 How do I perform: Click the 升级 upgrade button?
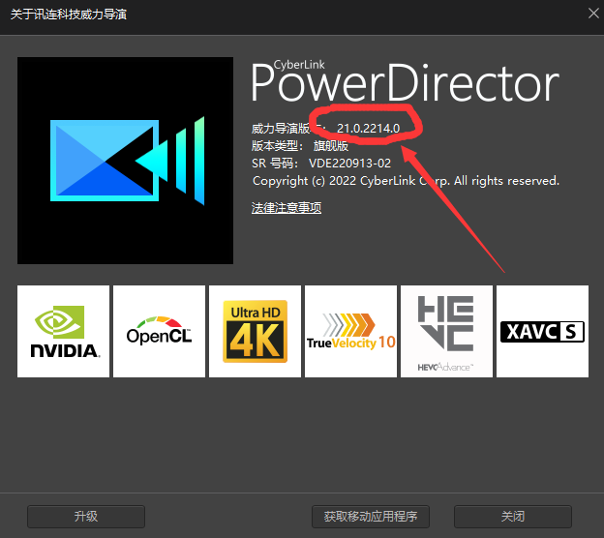point(86,517)
